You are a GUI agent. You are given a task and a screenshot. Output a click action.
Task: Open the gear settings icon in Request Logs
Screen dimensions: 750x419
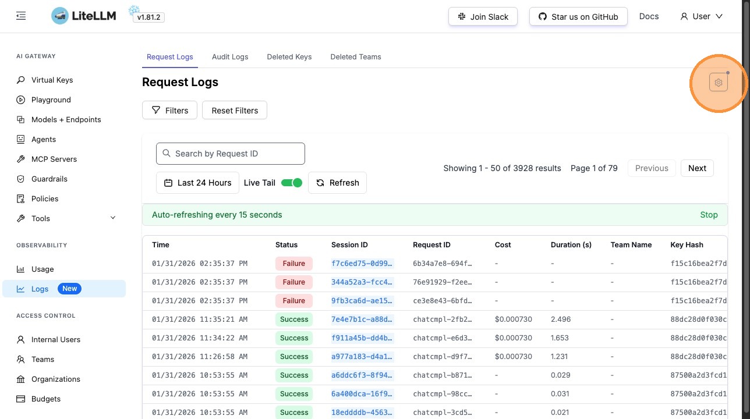pos(719,83)
